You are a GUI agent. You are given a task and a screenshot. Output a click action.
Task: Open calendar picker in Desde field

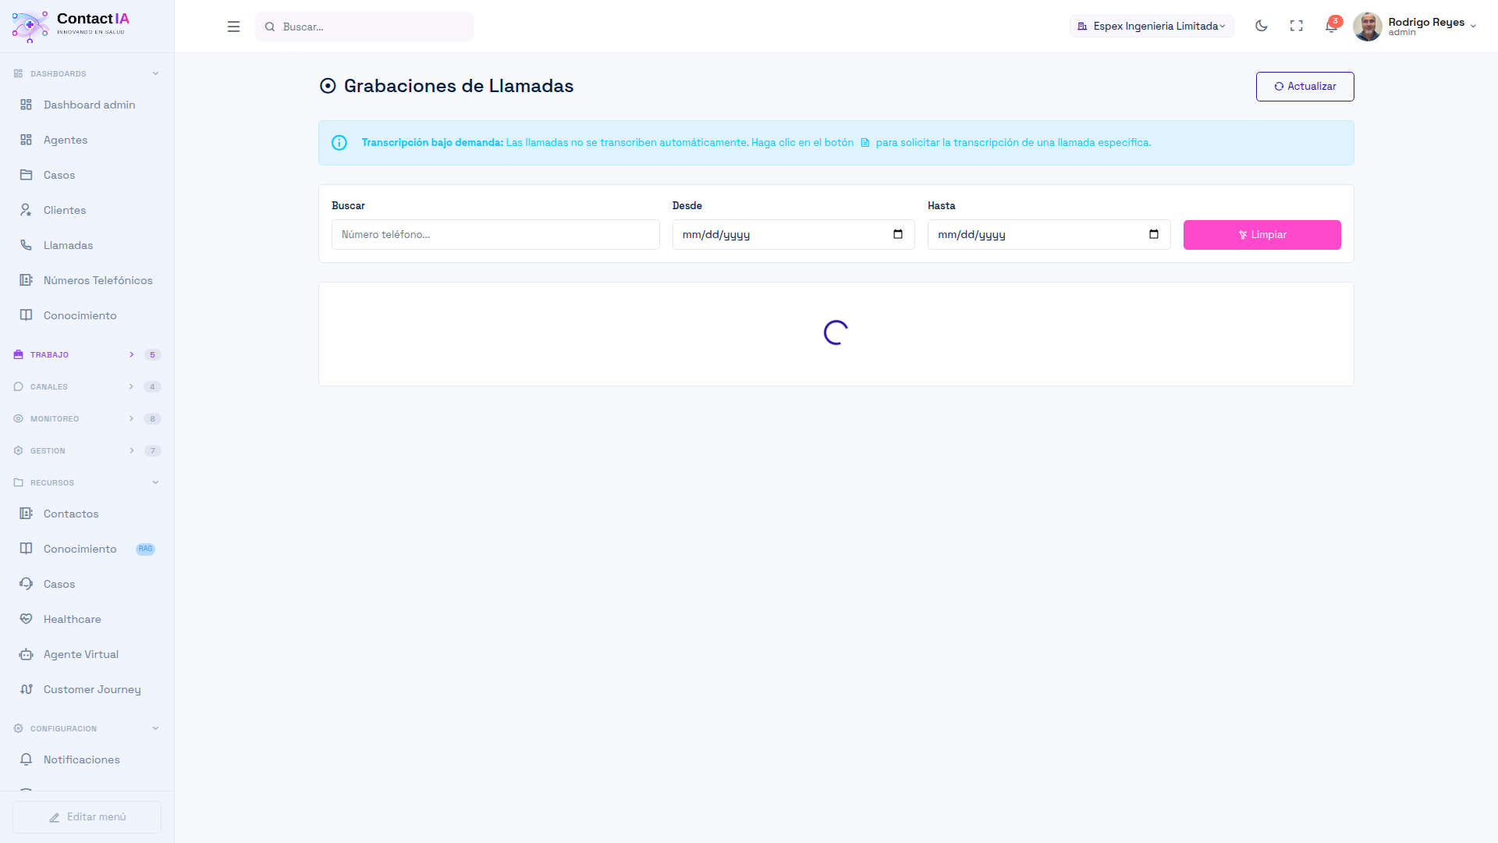897,234
